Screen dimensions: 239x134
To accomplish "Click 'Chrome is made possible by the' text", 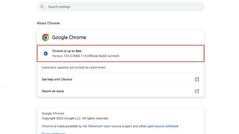I will click(x=65, y=126).
